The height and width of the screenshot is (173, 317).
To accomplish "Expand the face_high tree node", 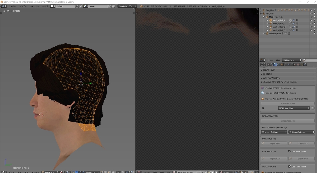I will click(x=260, y=10).
